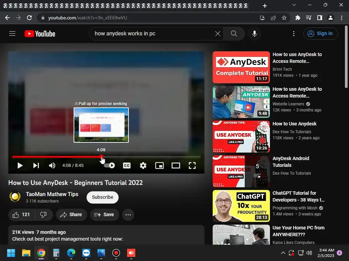The height and width of the screenshot is (261, 349).
Task: Go to the YouTube home logo
Action: tap(40, 34)
